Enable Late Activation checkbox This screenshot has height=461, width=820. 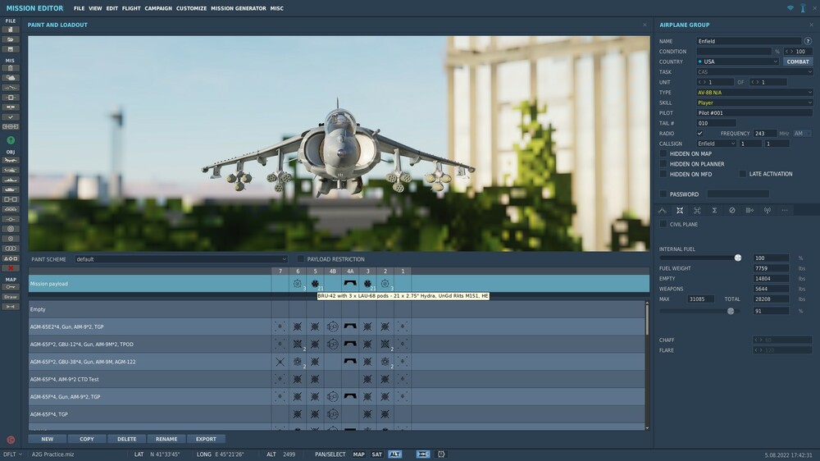[x=743, y=174]
